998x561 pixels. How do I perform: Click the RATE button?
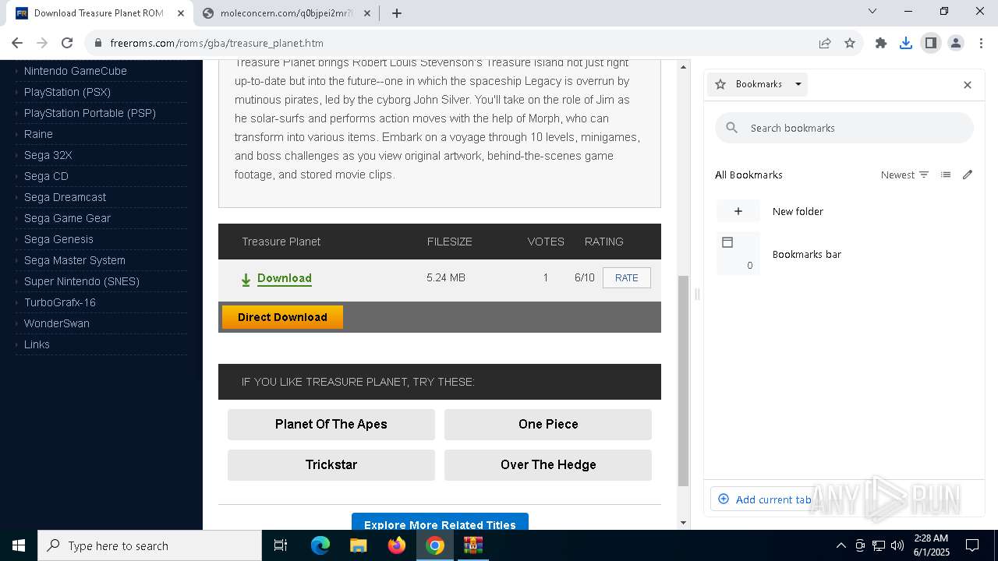coord(627,278)
